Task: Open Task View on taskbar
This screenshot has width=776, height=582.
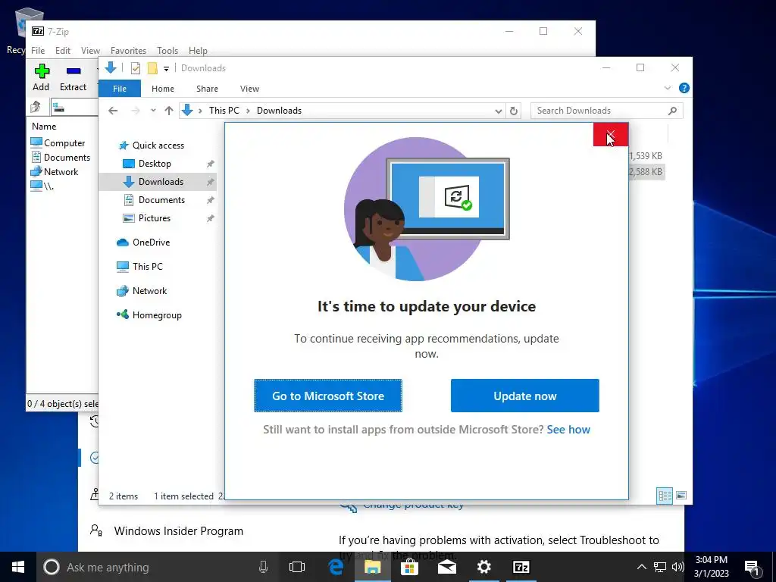Action: point(297,567)
